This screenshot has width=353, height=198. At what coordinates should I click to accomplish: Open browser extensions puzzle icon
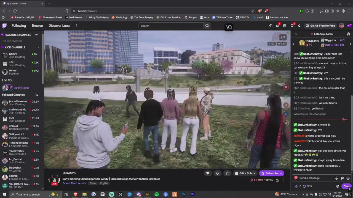tap(307, 11)
